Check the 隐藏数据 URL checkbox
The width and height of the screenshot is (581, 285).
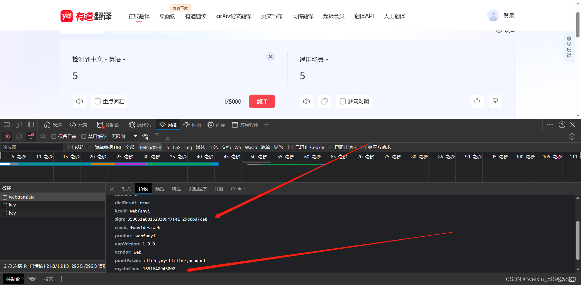coord(90,147)
